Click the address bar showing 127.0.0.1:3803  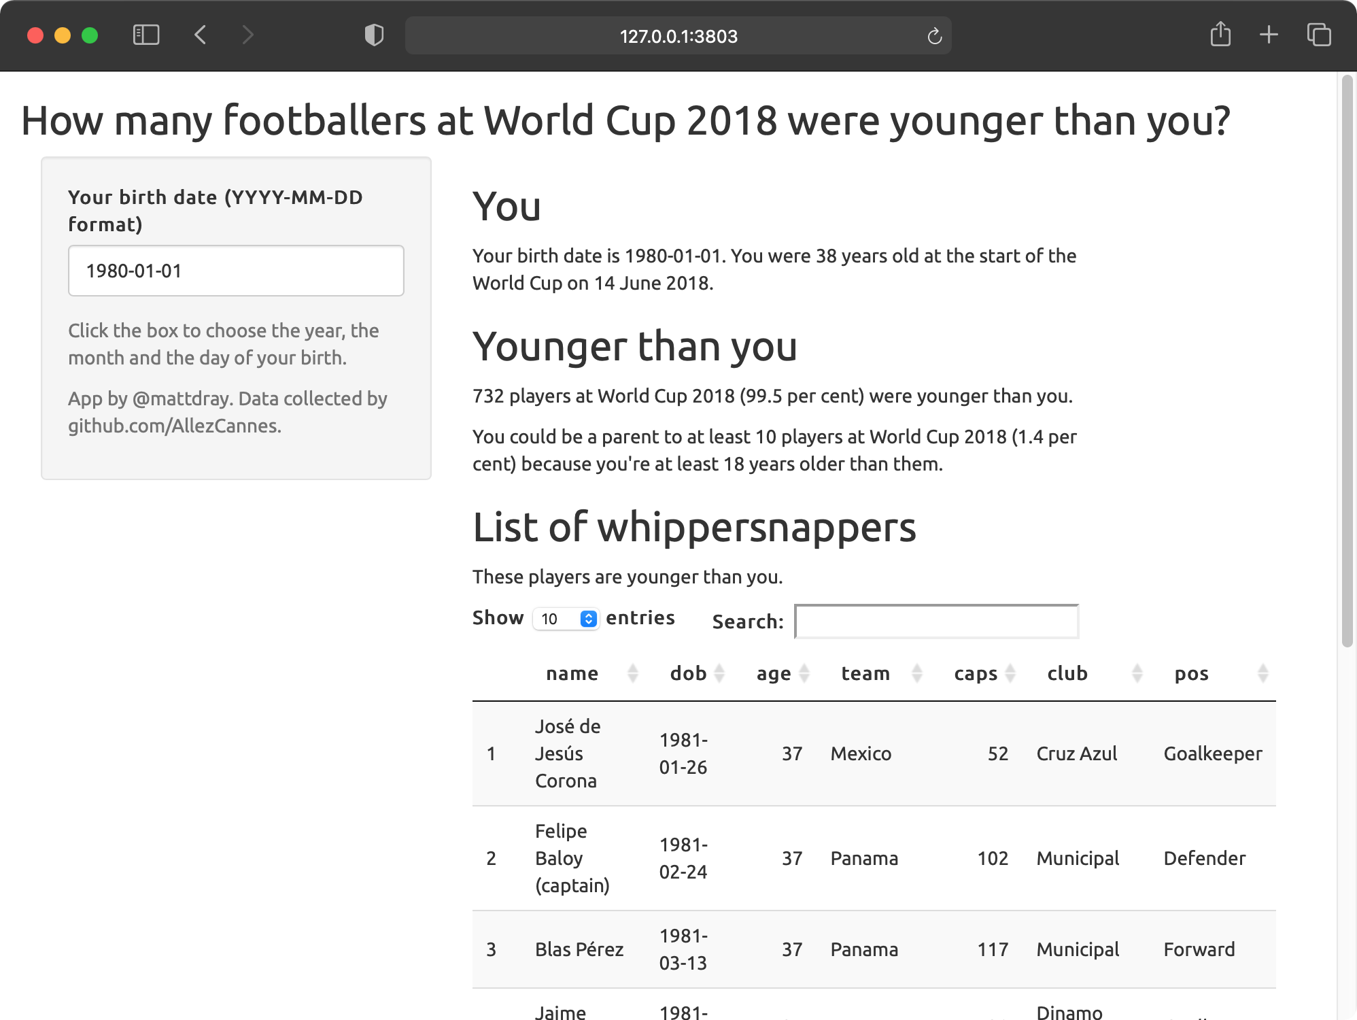point(677,37)
